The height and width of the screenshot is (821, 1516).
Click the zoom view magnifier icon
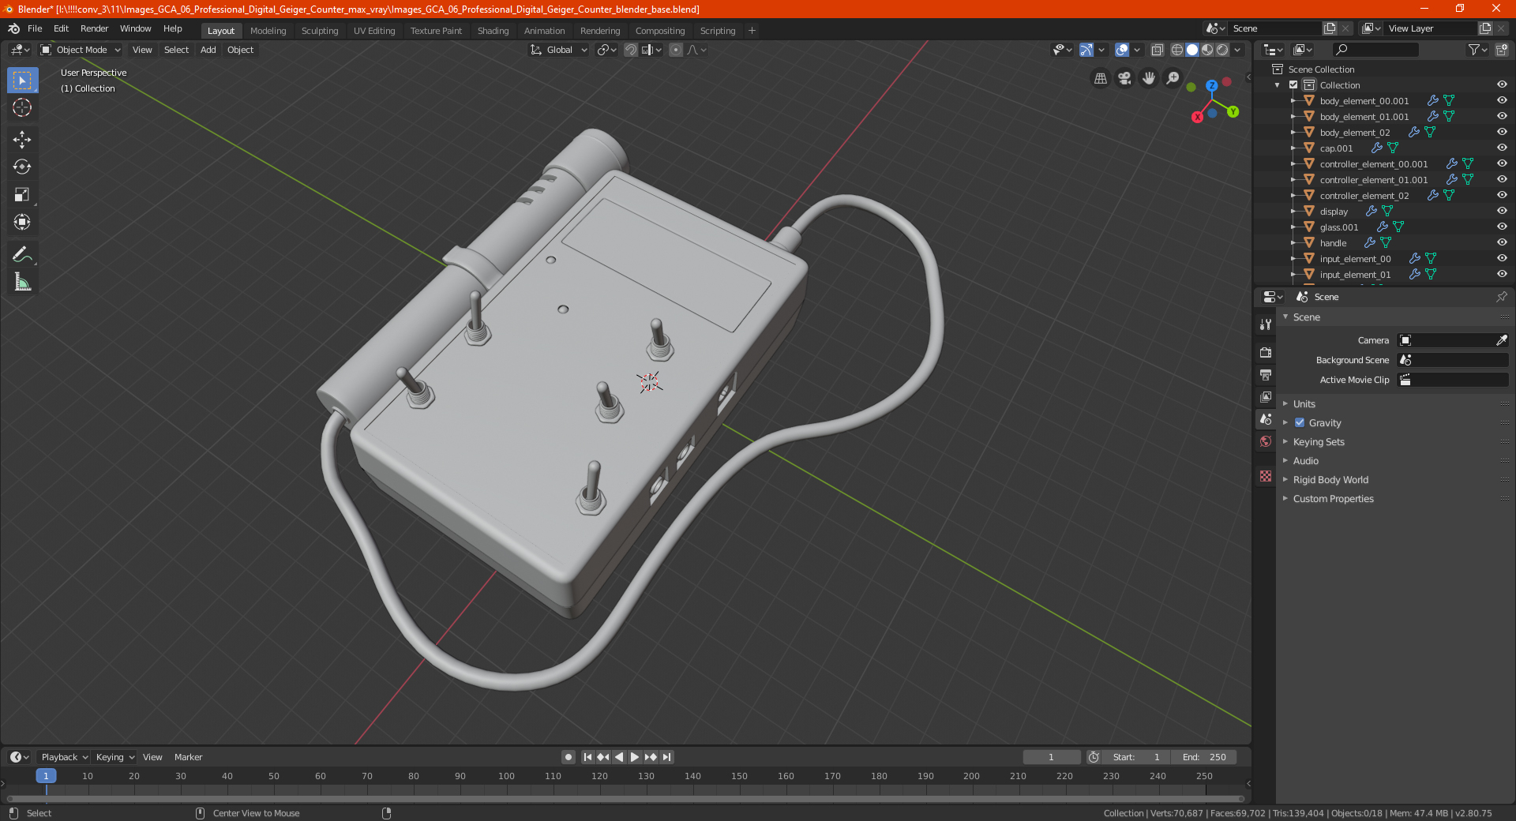coord(1173,78)
